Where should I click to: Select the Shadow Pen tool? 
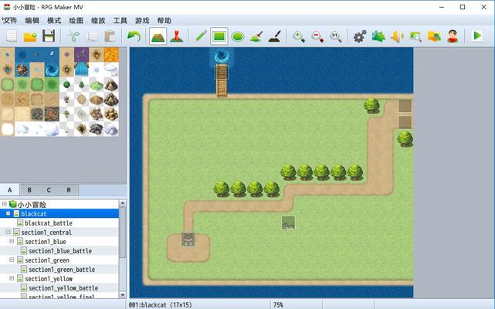point(275,36)
